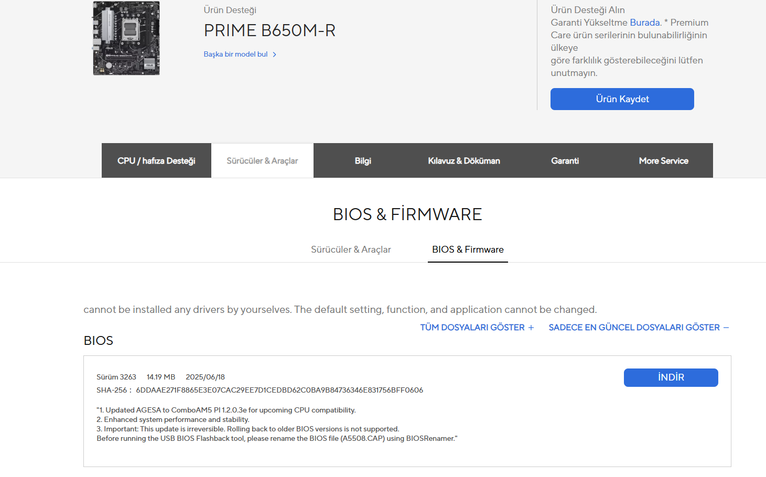The width and height of the screenshot is (766, 477).
Task: Switch to CPU / hafıza Desteği tab
Action: 156,160
